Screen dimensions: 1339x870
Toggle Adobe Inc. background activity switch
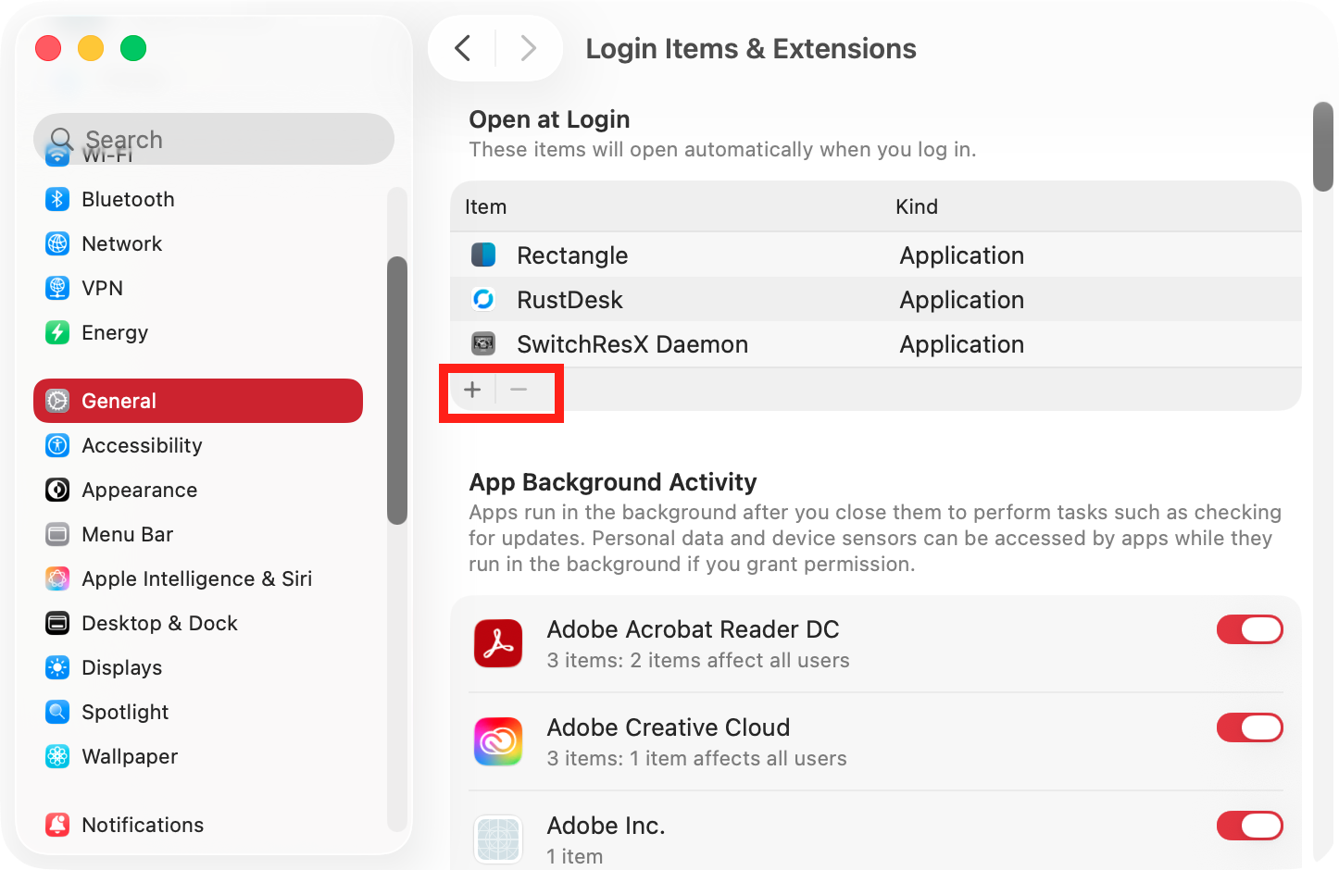pyautogui.click(x=1249, y=826)
